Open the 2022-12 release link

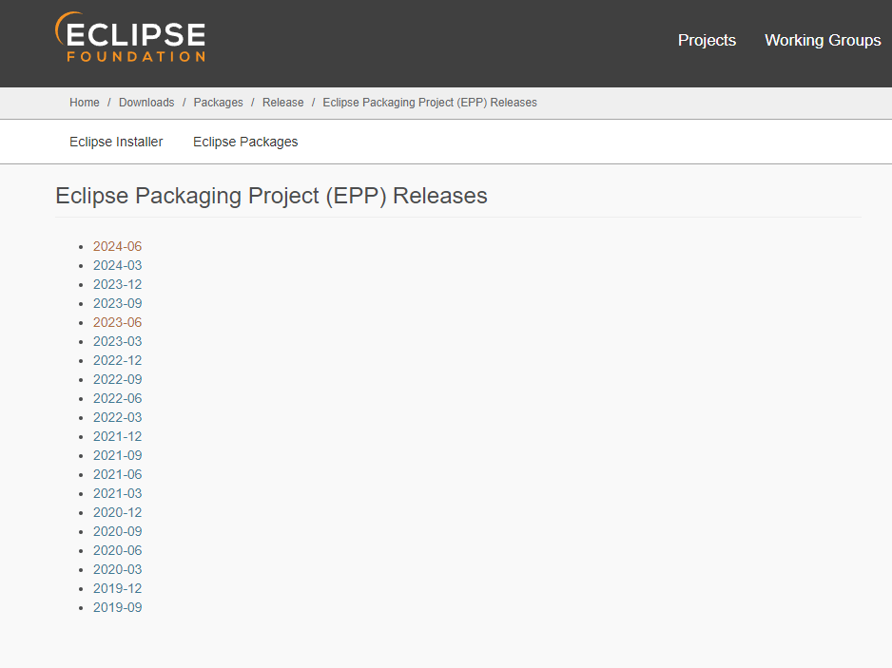click(x=117, y=360)
